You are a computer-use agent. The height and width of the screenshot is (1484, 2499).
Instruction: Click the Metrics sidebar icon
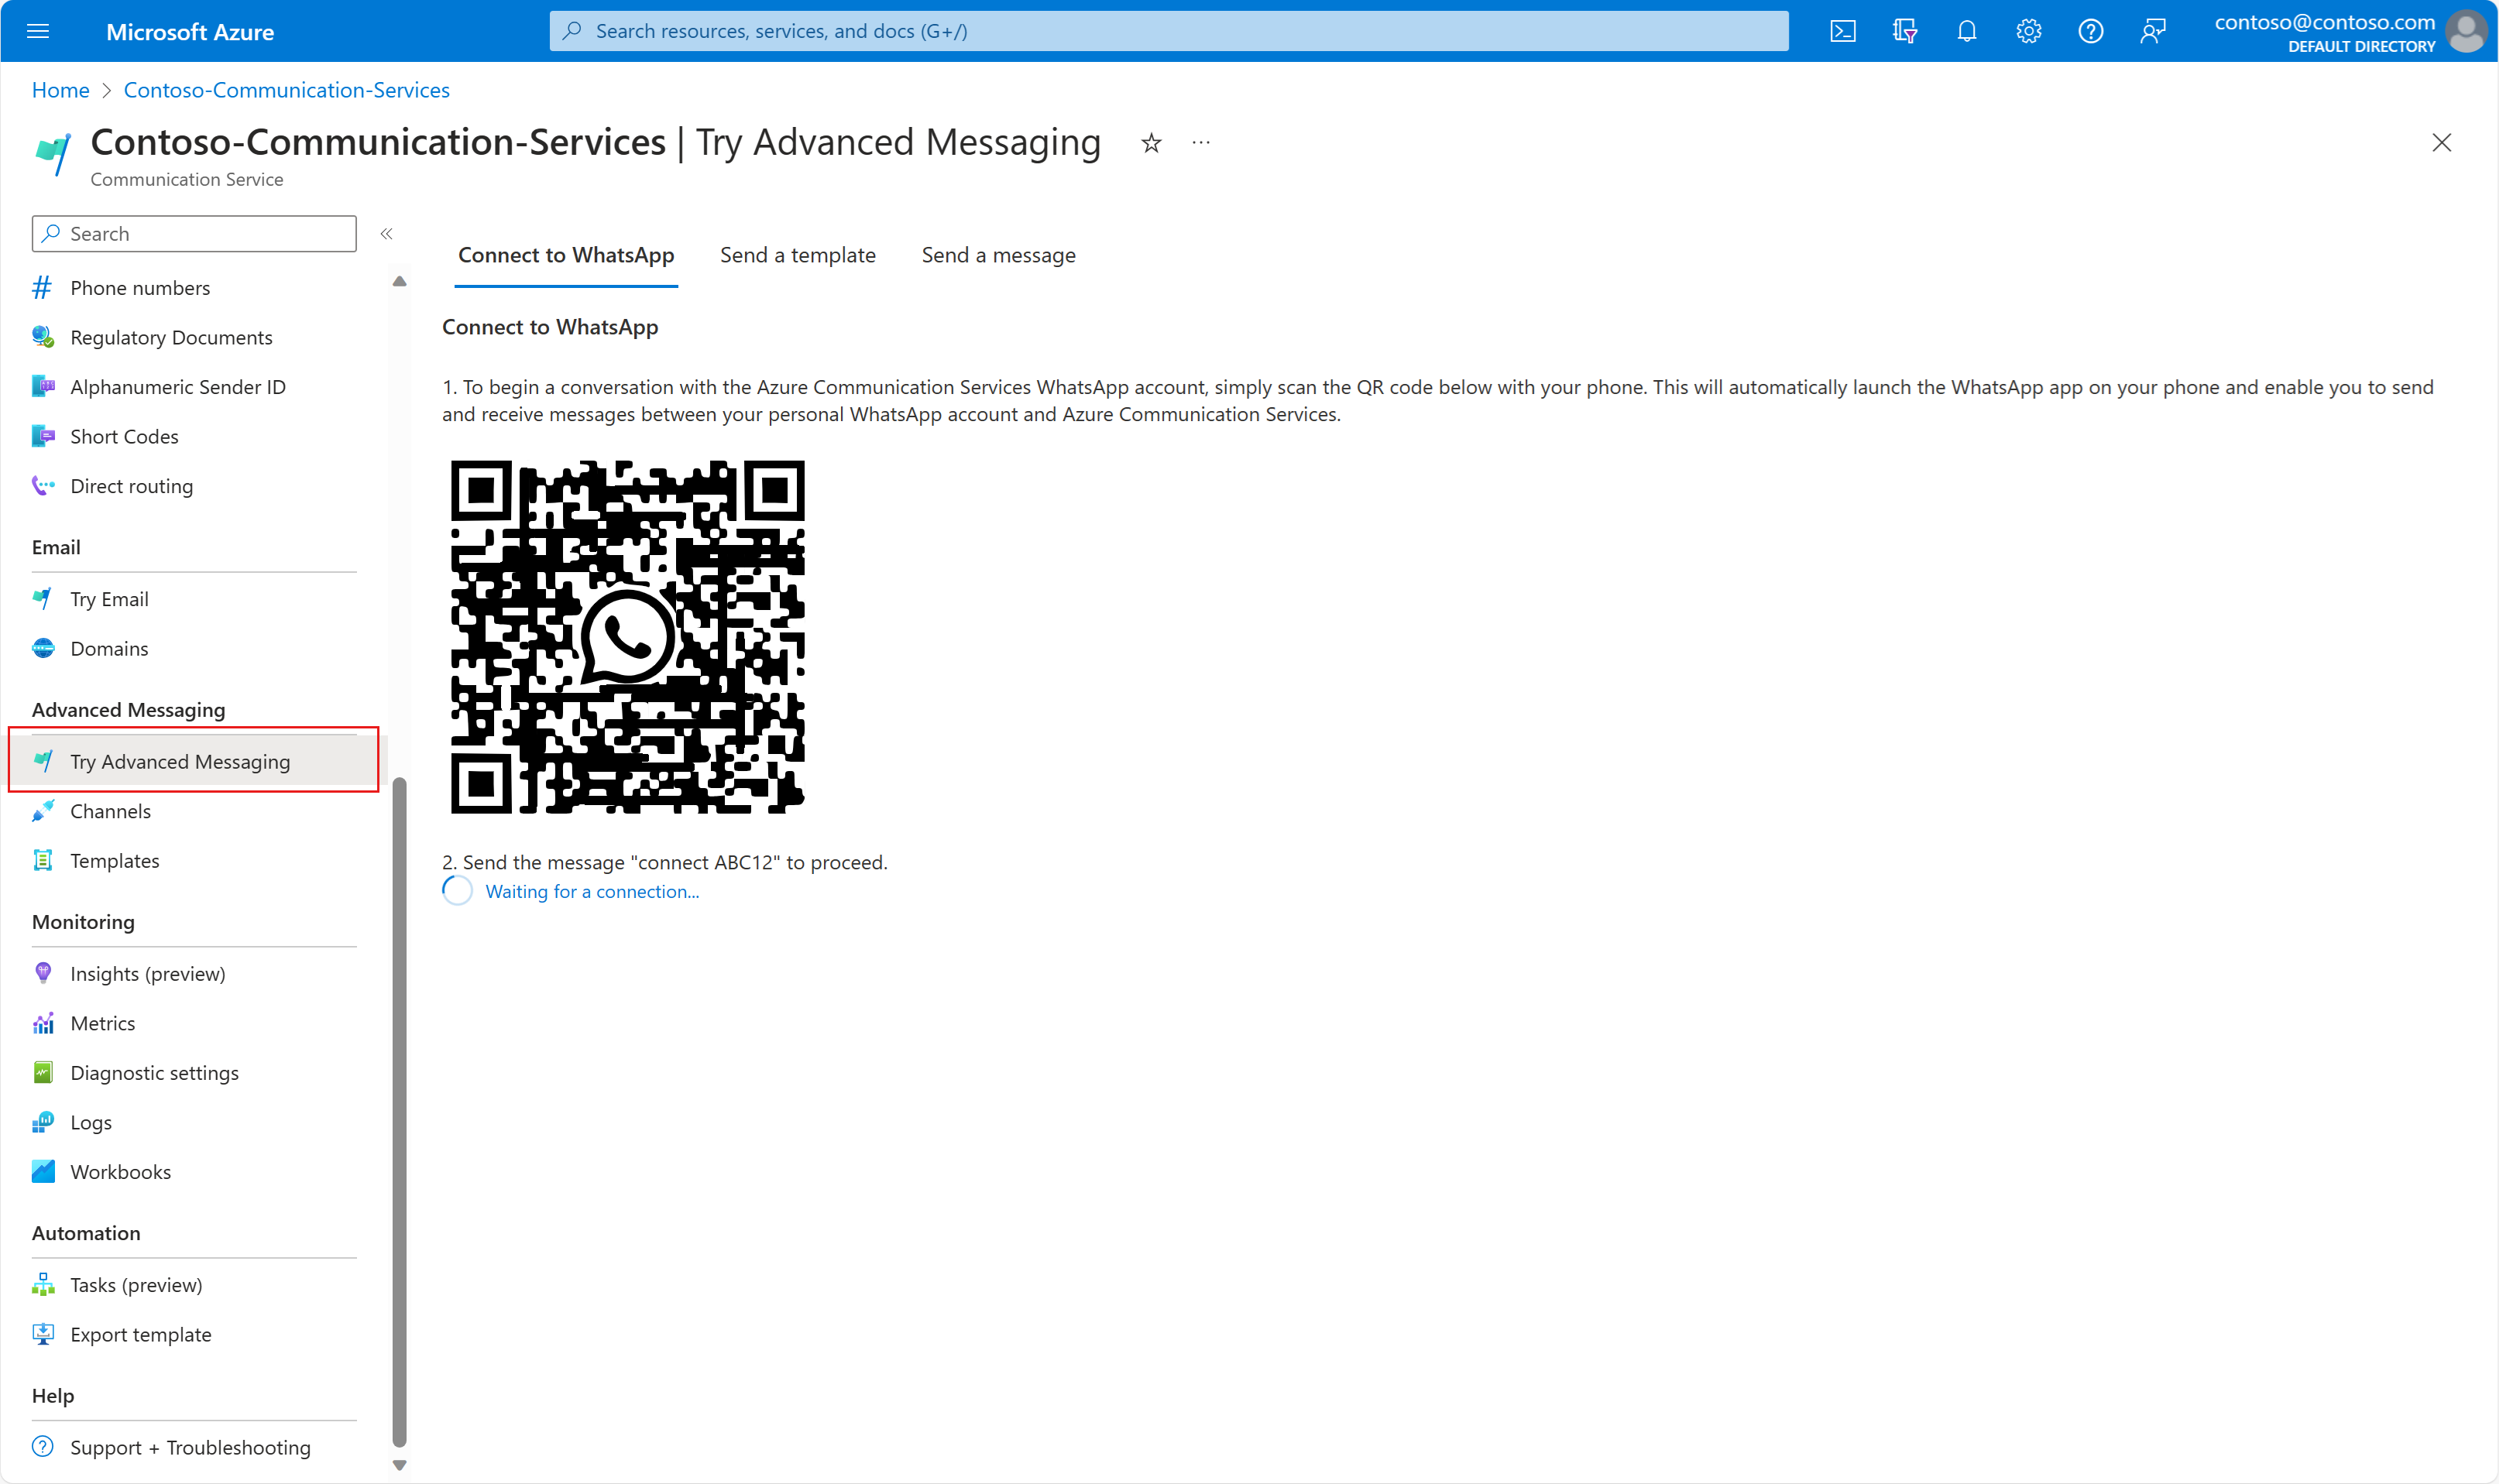44,1023
